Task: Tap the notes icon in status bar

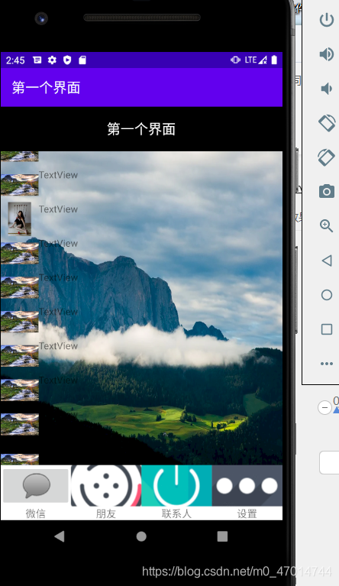Action: [37, 60]
